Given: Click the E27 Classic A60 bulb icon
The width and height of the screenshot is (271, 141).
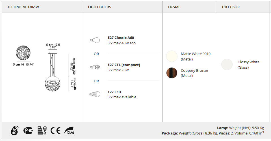Looking at the screenshot, I should tap(95, 40).
